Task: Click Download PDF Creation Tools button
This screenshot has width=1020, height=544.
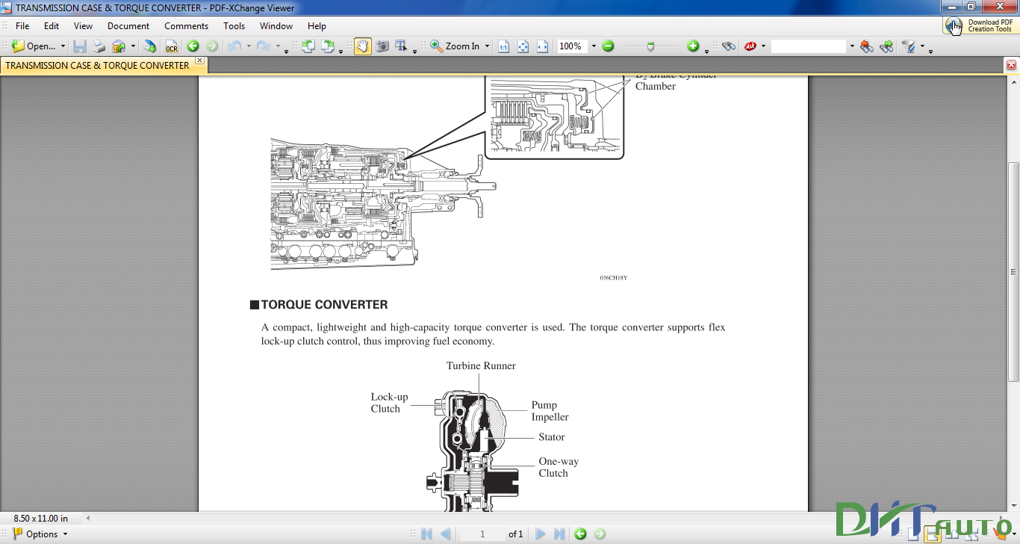Action: point(979,25)
